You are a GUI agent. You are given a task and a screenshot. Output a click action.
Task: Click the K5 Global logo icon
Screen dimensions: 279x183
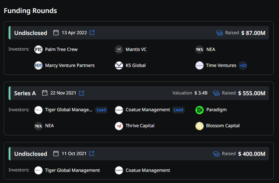click(119, 65)
